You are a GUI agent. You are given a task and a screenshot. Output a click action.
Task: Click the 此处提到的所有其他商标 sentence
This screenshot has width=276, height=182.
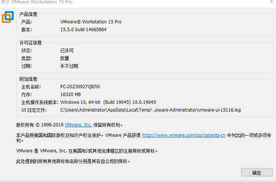(x=73, y=161)
